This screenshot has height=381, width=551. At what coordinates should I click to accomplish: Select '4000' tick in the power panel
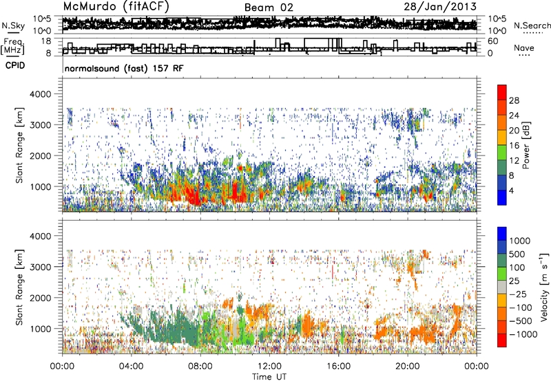tap(41, 94)
